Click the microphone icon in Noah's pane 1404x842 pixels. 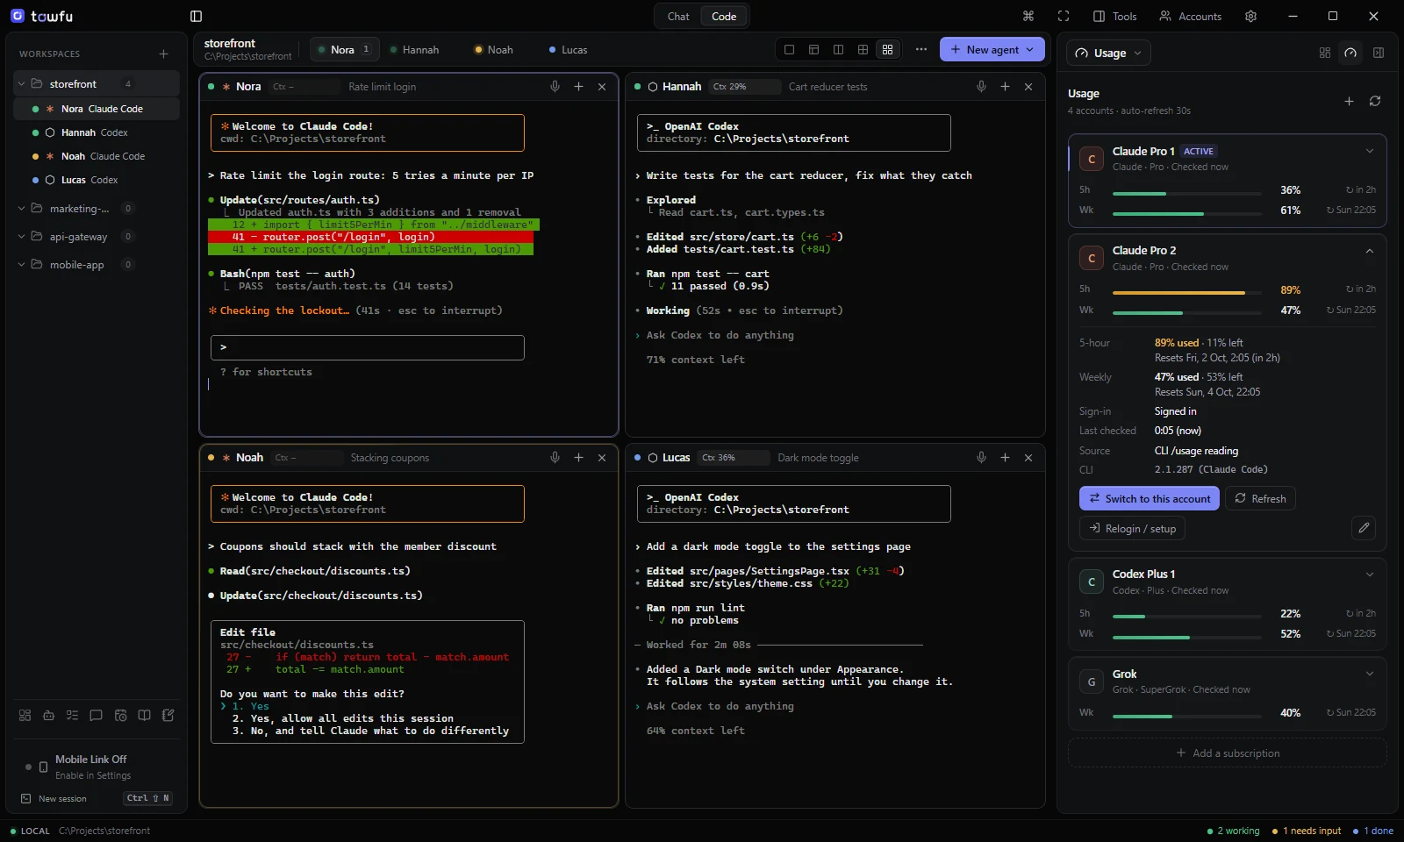coord(555,457)
